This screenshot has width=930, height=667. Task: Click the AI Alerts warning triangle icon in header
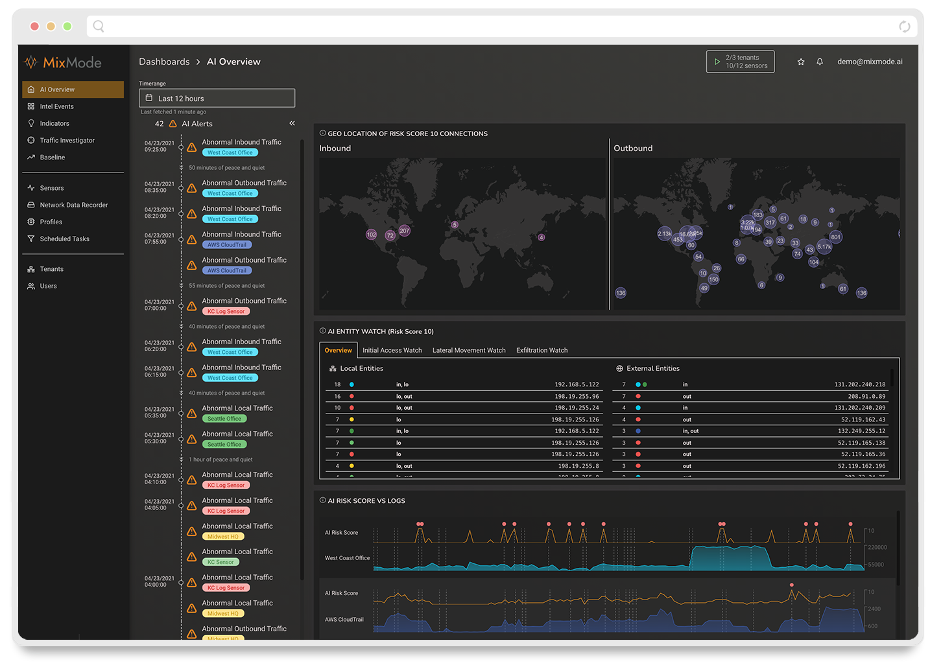[x=173, y=123]
